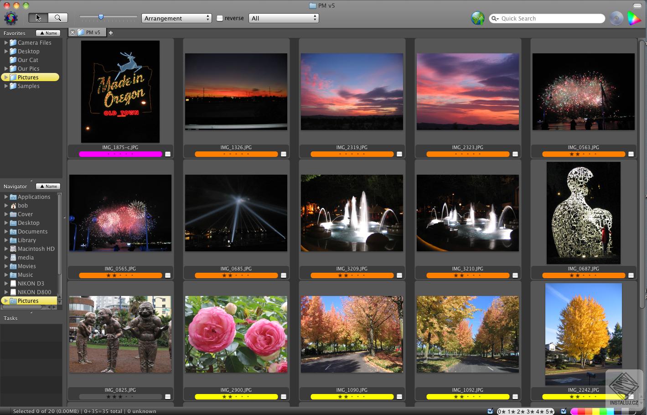Tag the IMG_2900.JPG checkbox

coord(284,397)
